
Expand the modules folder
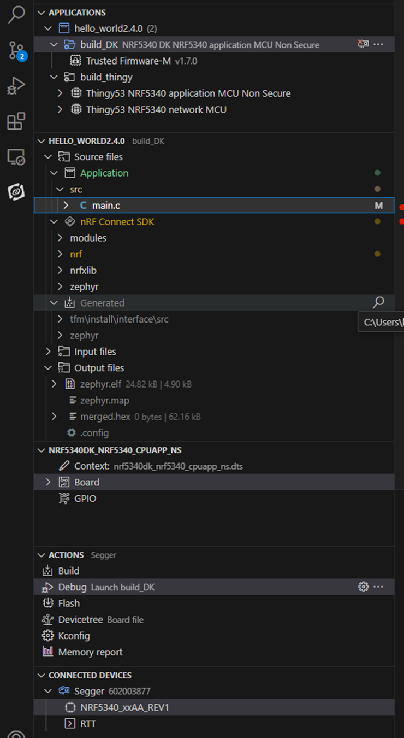[60, 238]
